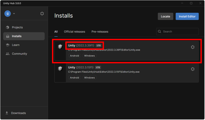Switch to the All tab
Viewport: 205px width, 120px height.
[56, 32]
